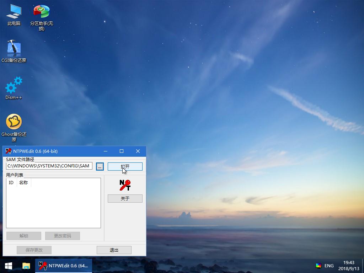Open Ghost备份还原 desktop icon
Image resolution: width=364 pixels, height=273 pixels.
(x=14, y=122)
